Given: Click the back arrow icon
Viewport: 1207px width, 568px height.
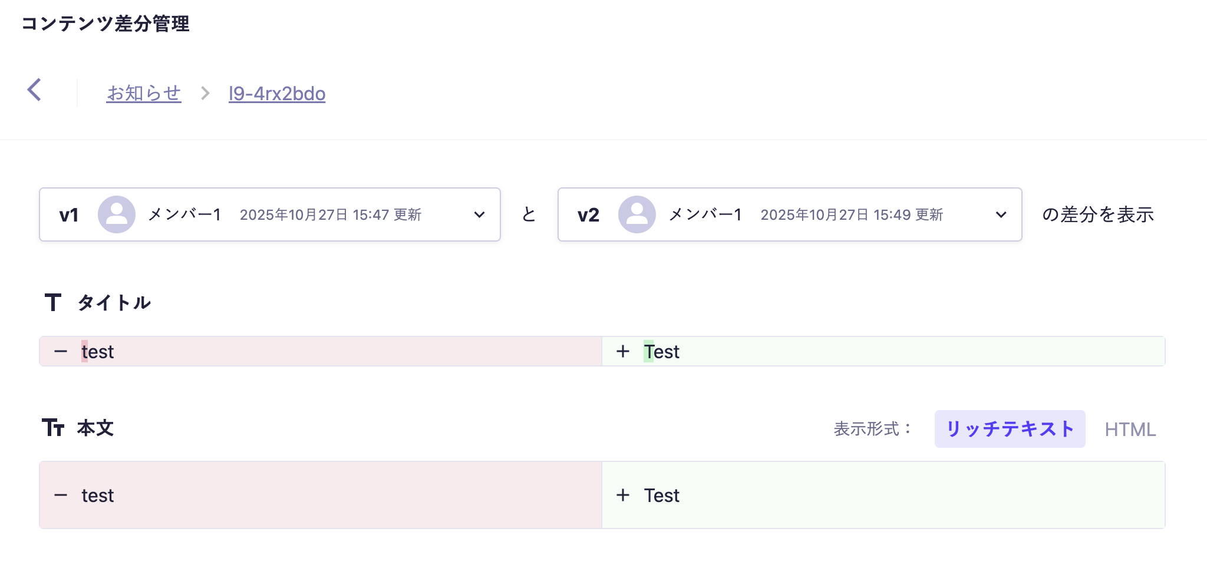Looking at the screenshot, I should pos(35,90).
